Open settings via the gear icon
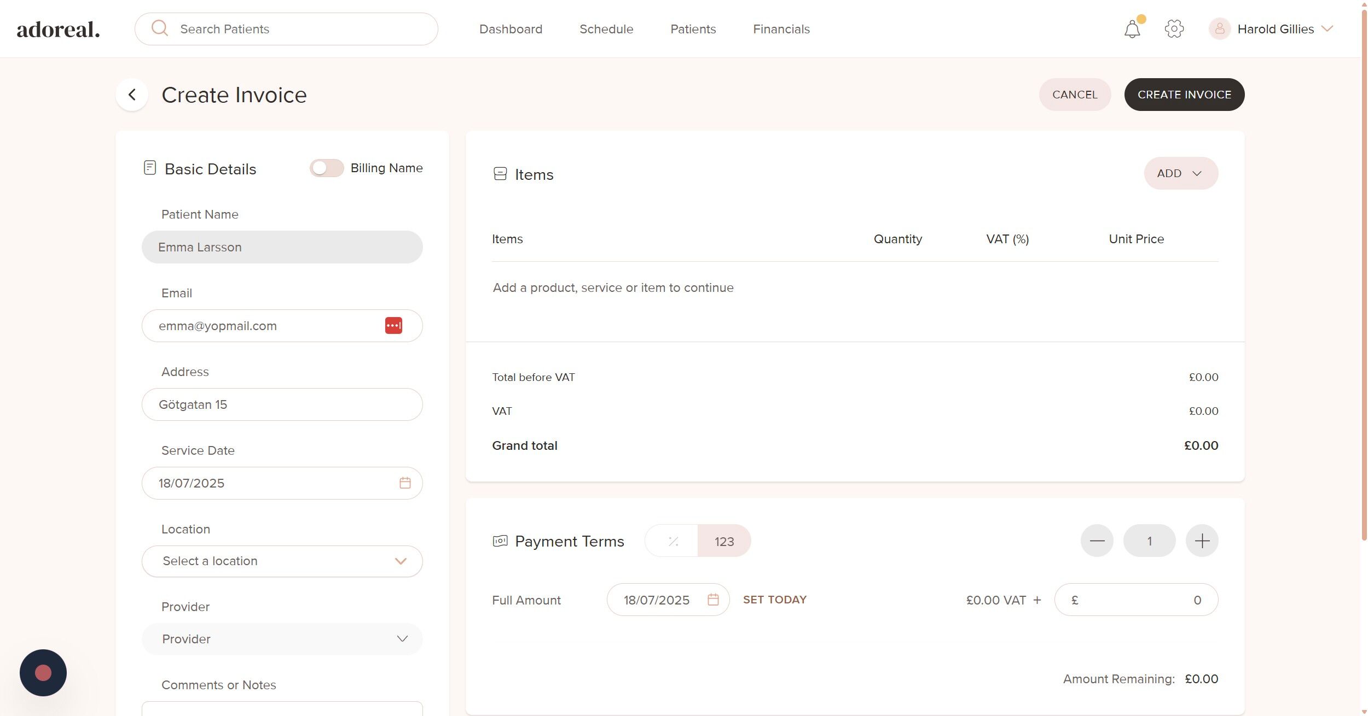The width and height of the screenshot is (1368, 716). tap(1174, 29)
